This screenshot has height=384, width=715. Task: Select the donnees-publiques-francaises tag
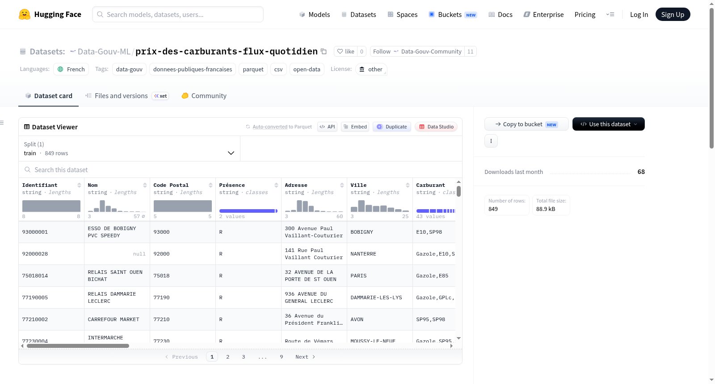coord(193,69)
